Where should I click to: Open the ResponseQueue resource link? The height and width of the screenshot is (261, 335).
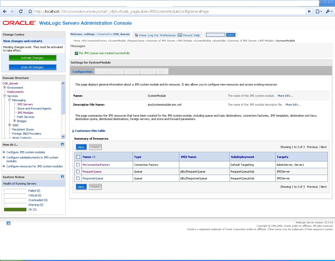pyautogui.click(x=93, y=178)
